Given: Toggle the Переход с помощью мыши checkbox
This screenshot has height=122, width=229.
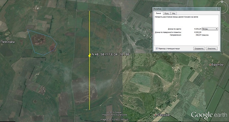Looking at the screenshot, I should tap(157, 48).
